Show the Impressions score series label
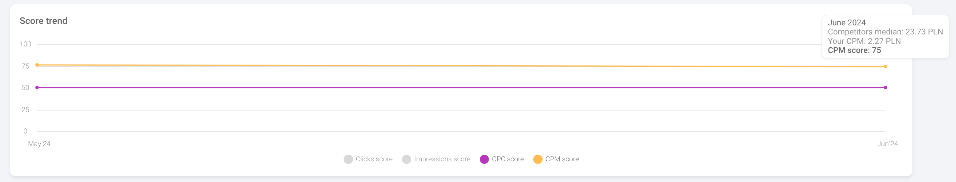The width and height of the screenshot is (956, 182). (442, 159)
